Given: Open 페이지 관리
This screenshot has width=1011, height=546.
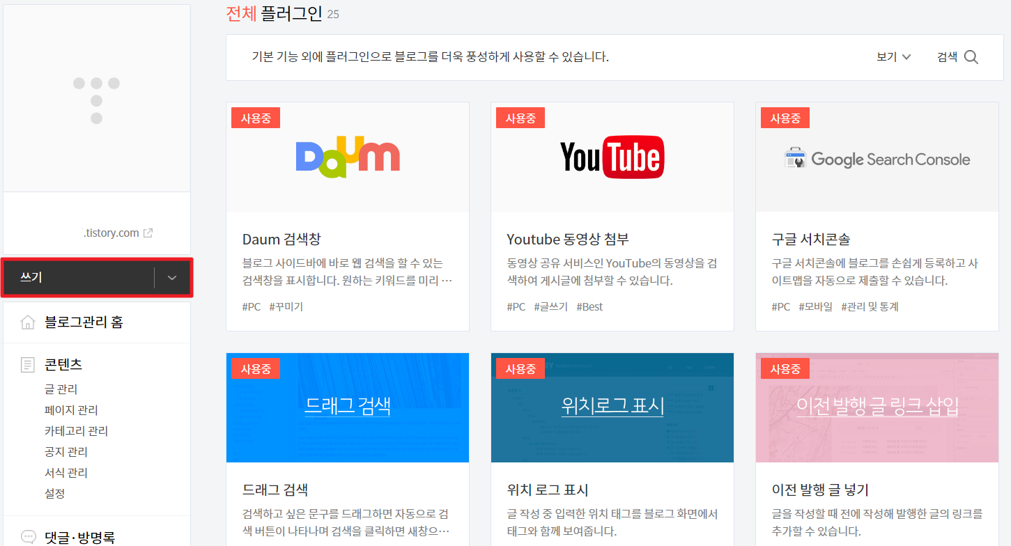Looking at the screenshot, I should [x=71, y=410].
